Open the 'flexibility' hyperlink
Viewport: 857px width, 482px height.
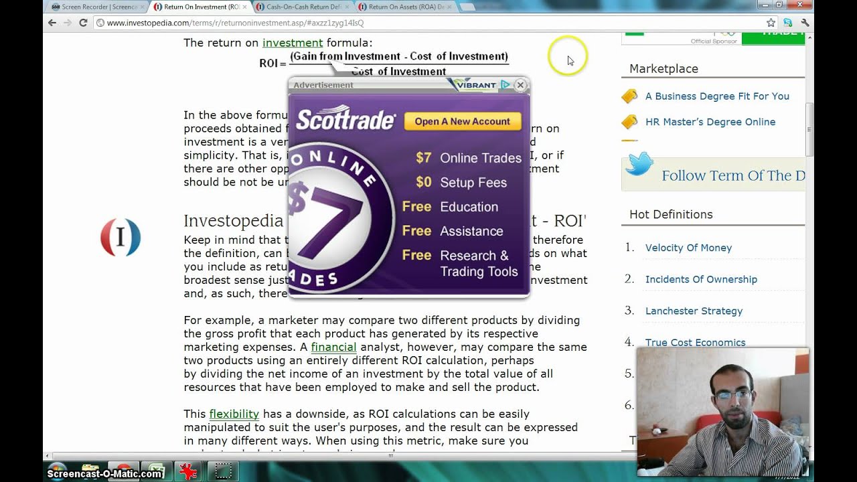pos(234,414)
